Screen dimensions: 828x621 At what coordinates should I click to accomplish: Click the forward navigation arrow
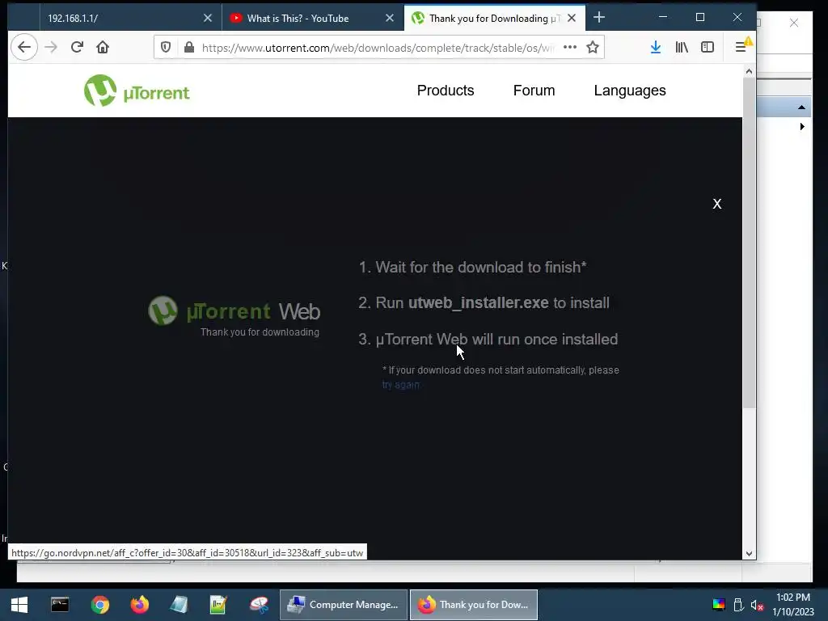[x=51, y=47]
